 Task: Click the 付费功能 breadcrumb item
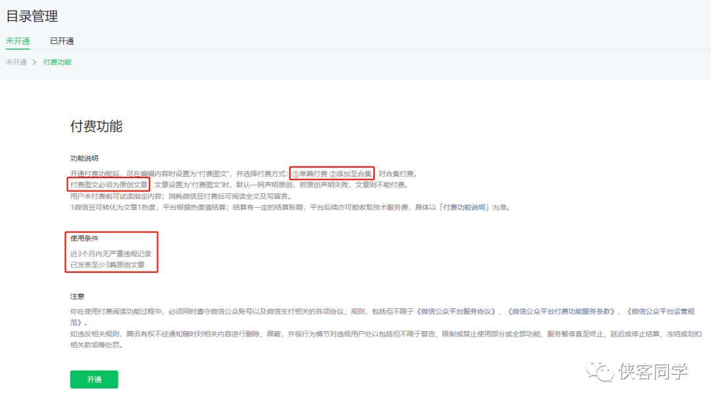tap(57, 62)
